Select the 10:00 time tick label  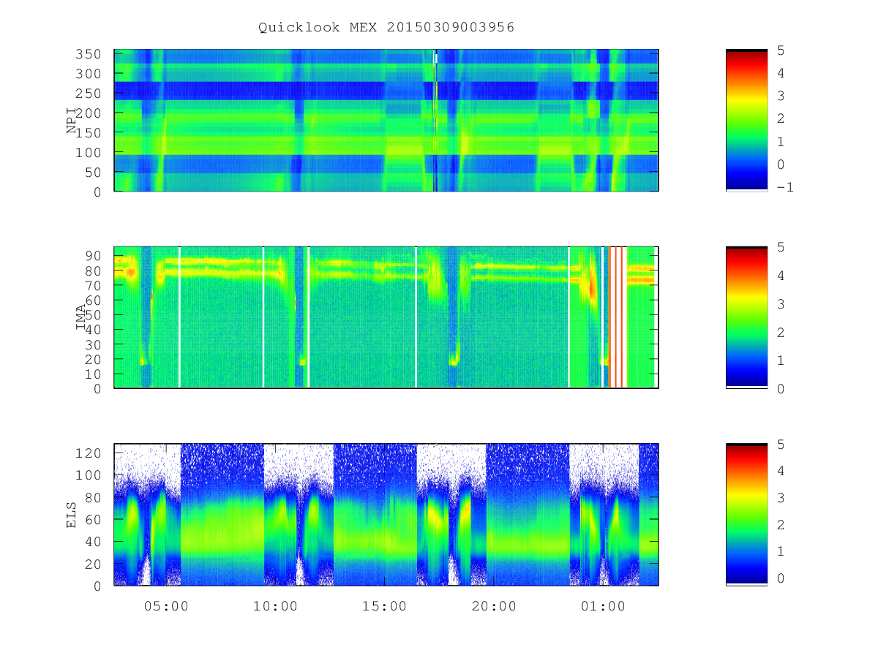[275, 606]
